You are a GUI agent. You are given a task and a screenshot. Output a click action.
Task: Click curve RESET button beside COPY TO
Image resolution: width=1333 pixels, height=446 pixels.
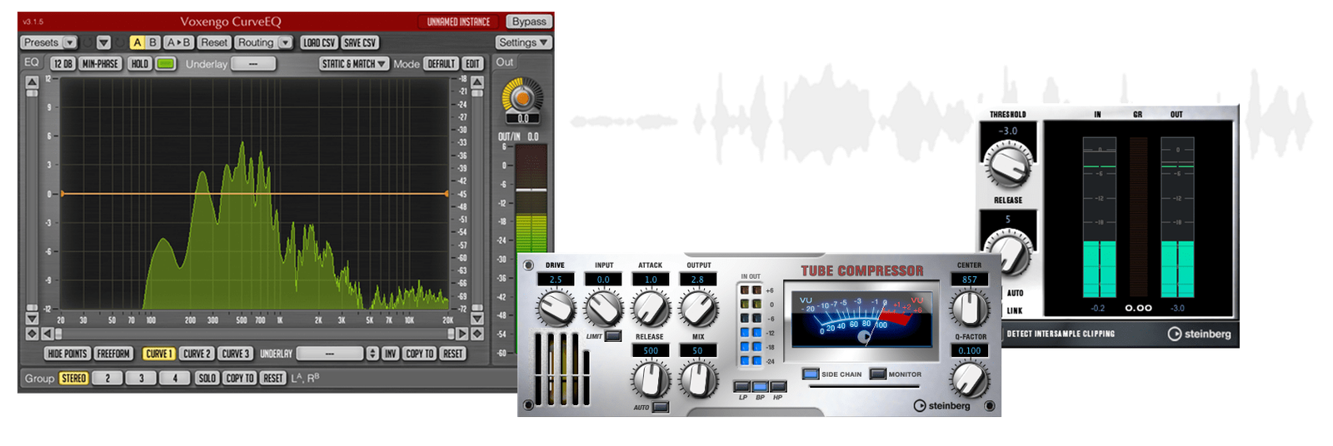[x=452, y=354]
